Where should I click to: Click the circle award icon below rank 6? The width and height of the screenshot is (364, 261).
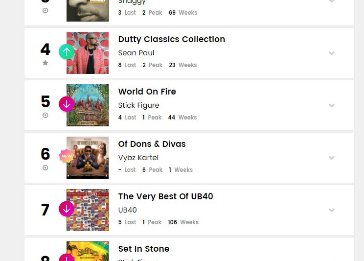click(45, 167)
